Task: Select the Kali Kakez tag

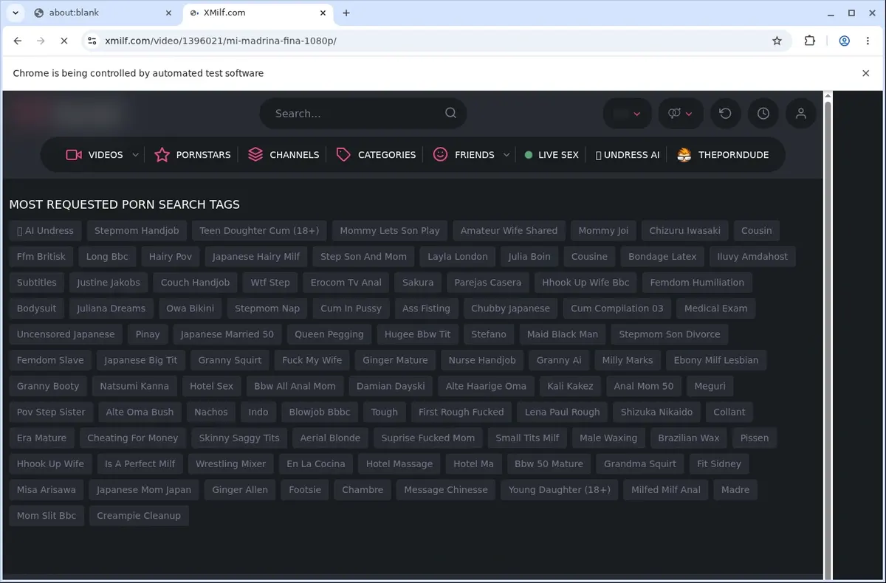Action: pyautogui.click(x=570, y=386)
